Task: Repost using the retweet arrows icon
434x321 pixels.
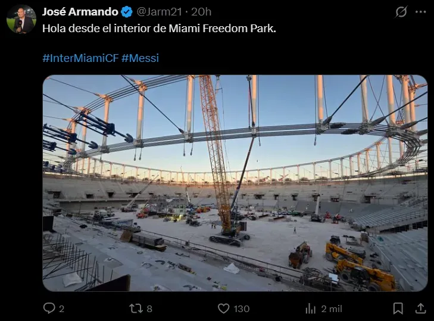Action: [x=136, y=308]
